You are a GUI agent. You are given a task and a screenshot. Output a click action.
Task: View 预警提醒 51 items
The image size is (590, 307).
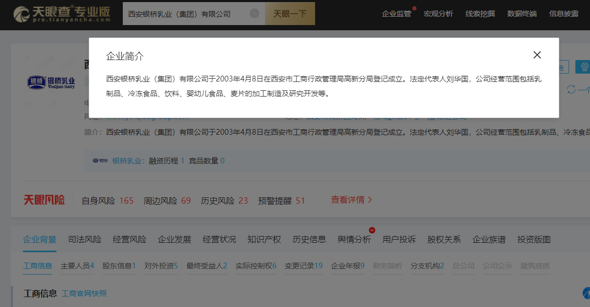click(282, 200)
